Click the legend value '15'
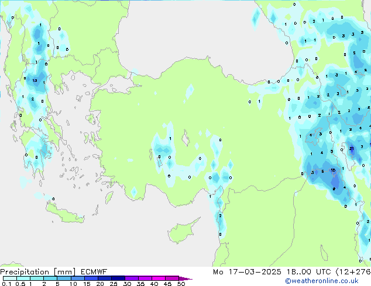Image resolution: width=371 pixels, height=286 pixels. [x=87, y=284]
